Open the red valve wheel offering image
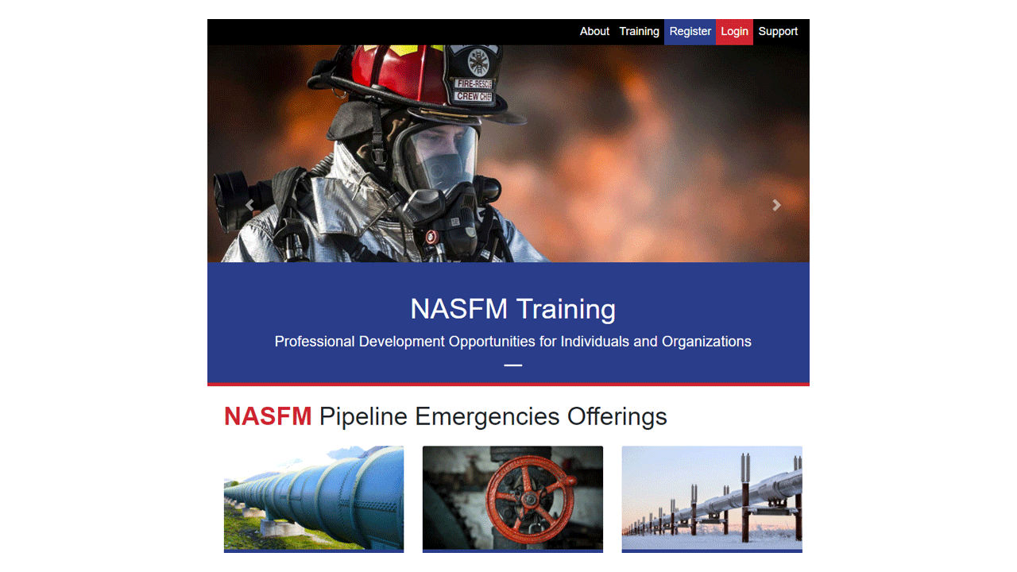 point(512,498)
